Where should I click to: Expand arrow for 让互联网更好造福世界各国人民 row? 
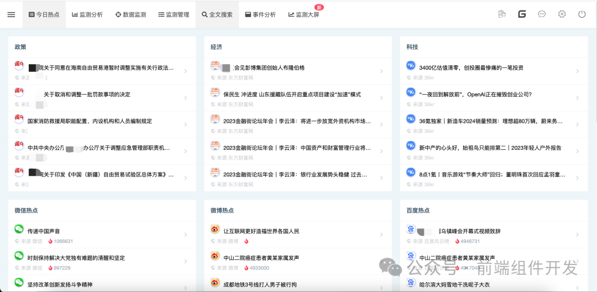(381, 234)
